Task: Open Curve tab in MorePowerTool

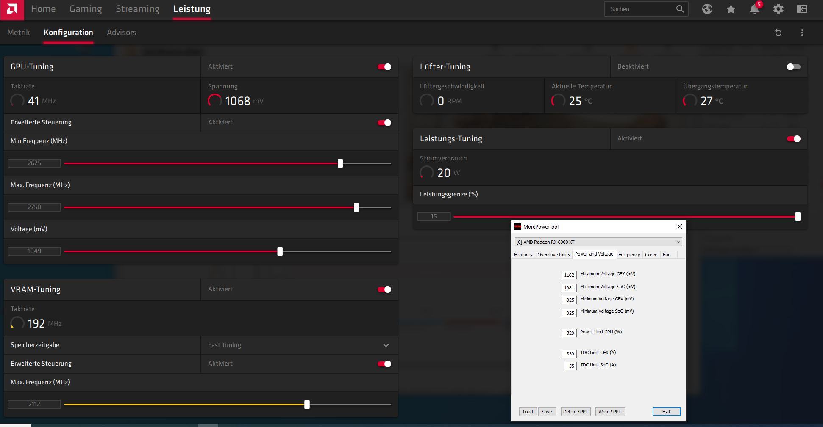Action: (651, 255)
